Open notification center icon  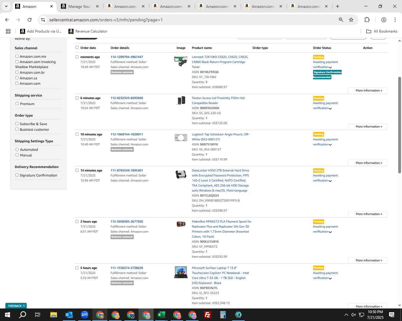click(x=392, y=315)
